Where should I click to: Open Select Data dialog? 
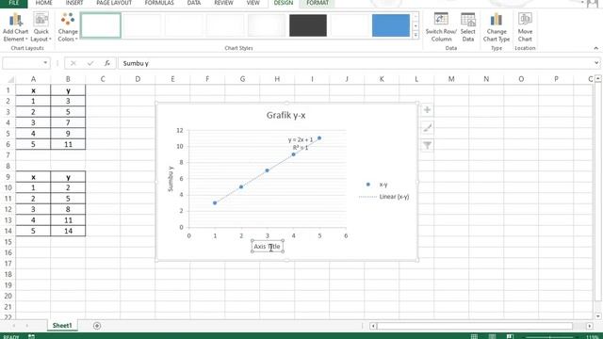tap(468, 27)
